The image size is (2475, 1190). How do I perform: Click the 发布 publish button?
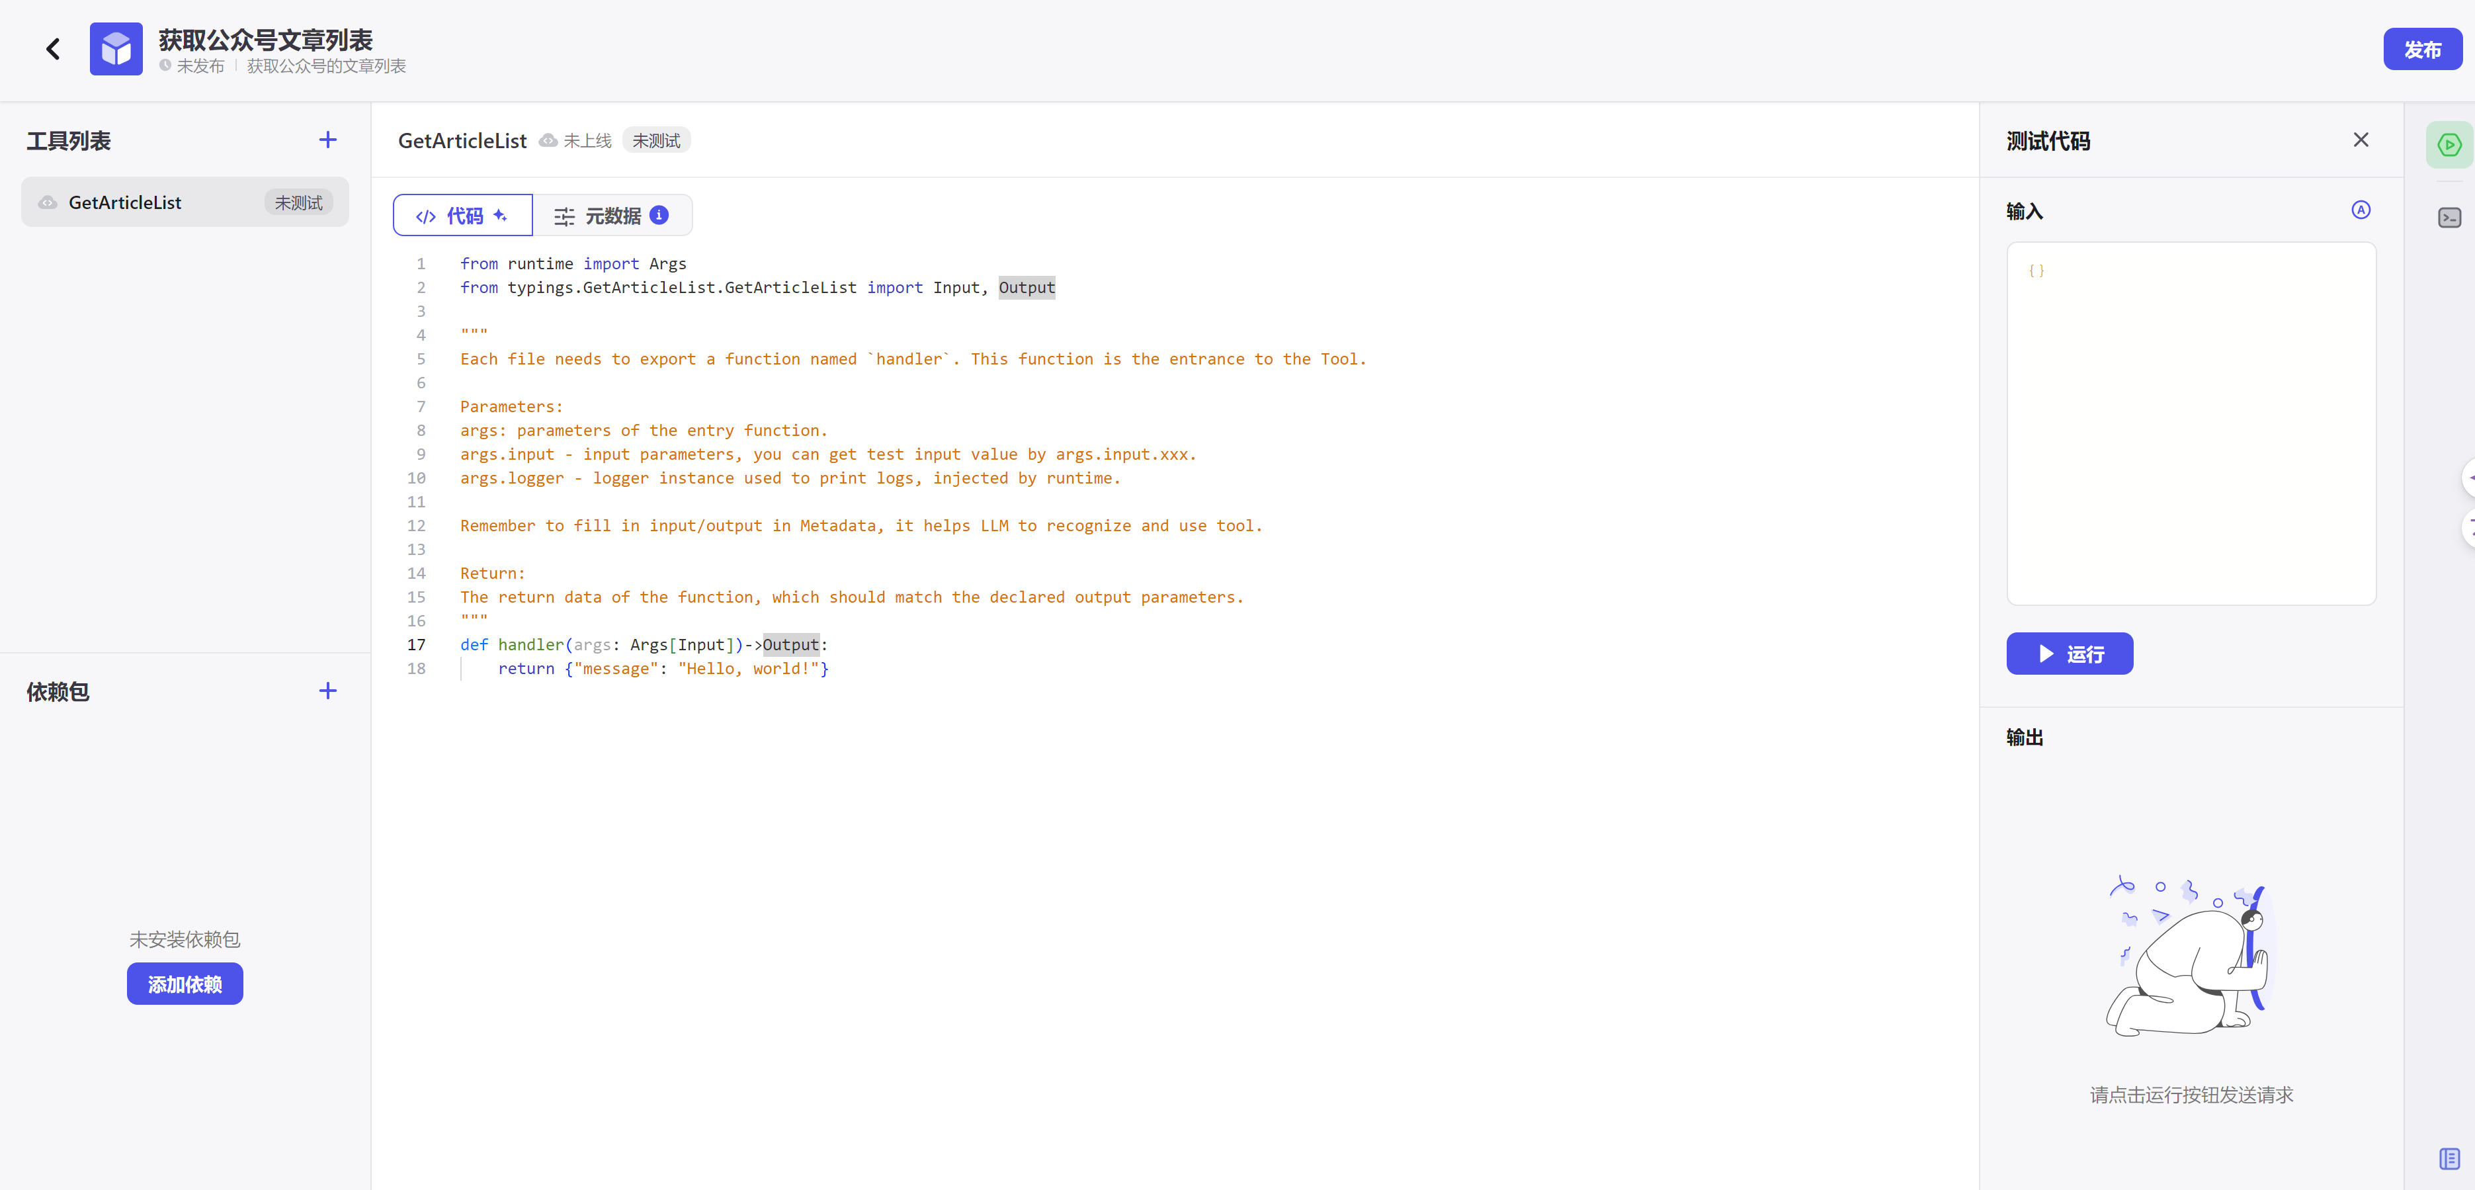point(2421,49)
